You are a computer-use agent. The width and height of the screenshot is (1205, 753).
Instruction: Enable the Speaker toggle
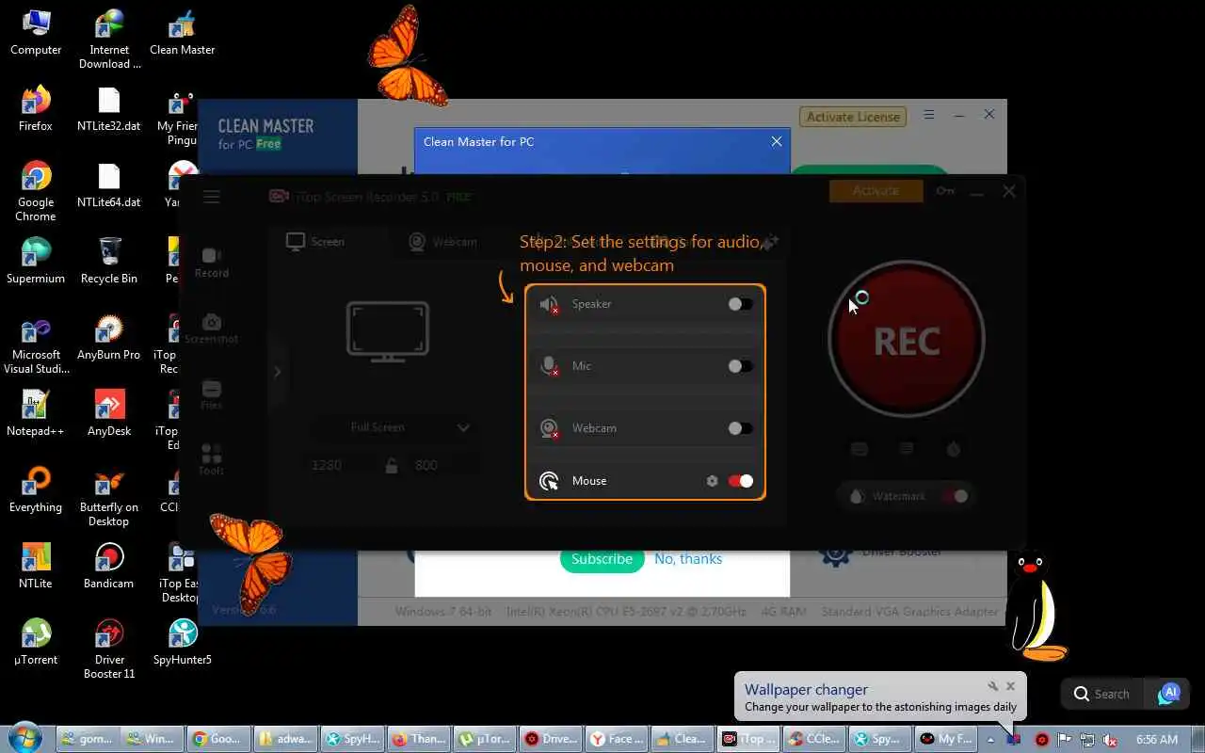click(x=741, y=304)
